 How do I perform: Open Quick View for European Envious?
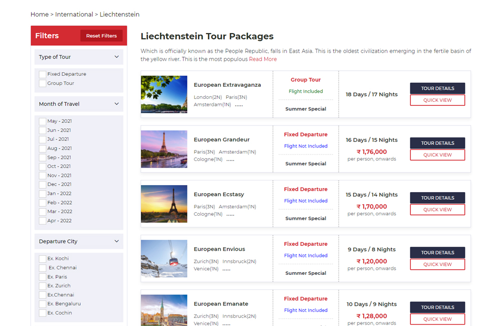[x=437, y=264]
